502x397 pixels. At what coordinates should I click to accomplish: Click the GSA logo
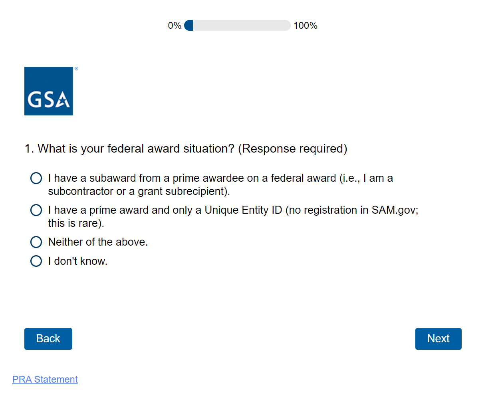click(x=49, y=91)
